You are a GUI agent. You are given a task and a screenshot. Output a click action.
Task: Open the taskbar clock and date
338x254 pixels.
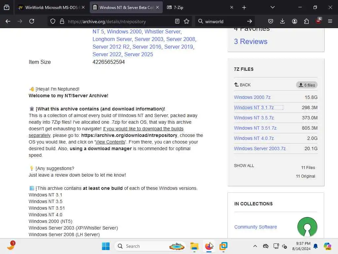[x=301, y=246]
